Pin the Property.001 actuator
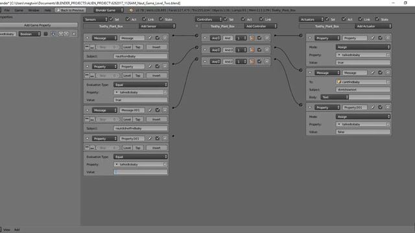 pos(373,107)
